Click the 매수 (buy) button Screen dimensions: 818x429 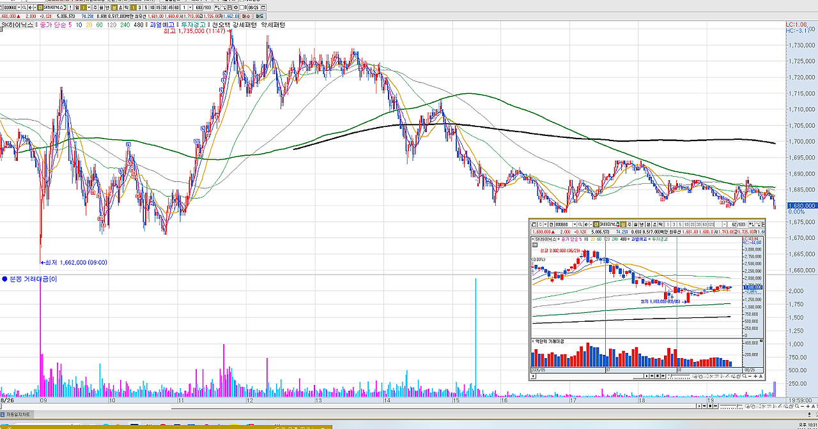pos(246,16)
